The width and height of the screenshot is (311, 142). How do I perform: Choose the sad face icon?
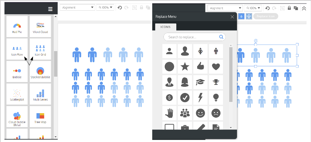(x=216, y=113)
